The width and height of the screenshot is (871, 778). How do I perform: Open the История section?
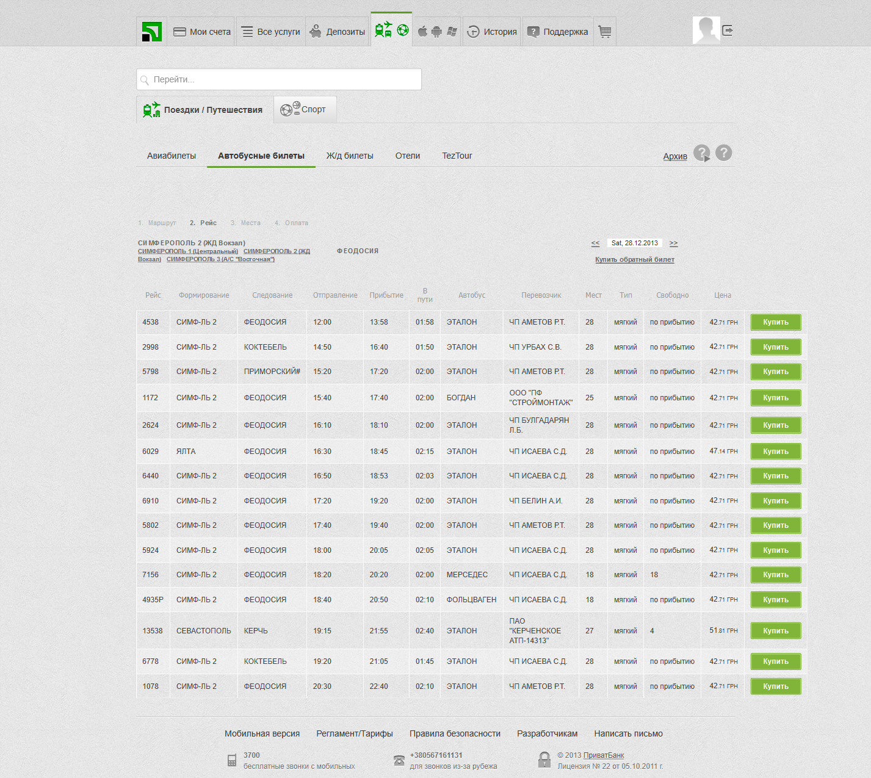[492, 32]
